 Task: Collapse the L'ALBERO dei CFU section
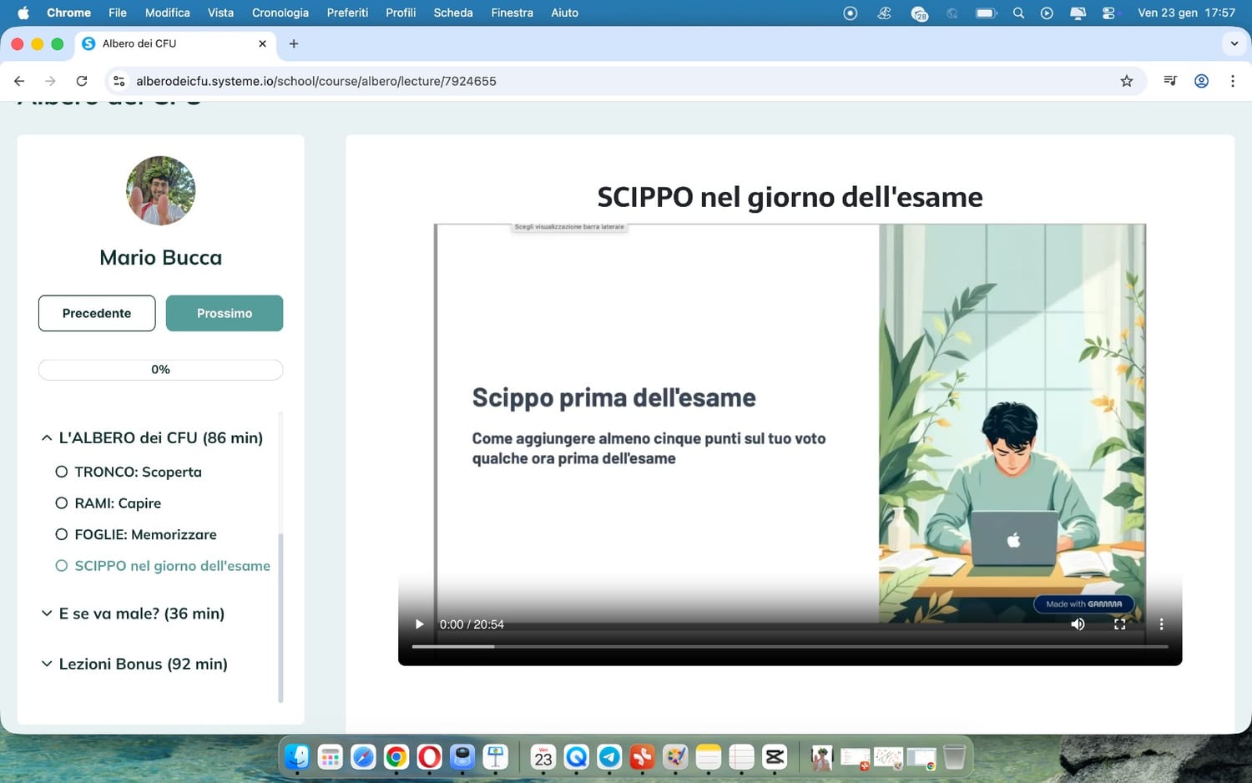point(47,437)
